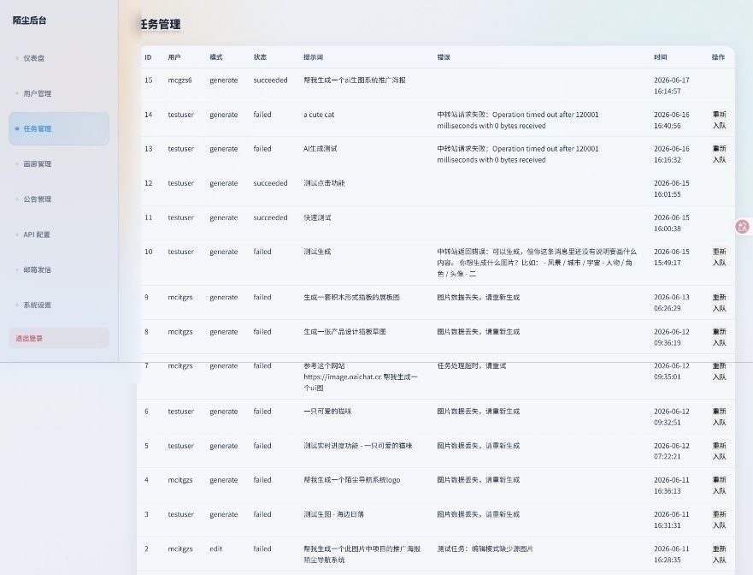The height and width of the screenshot is (575, 753).
Task: Click 重新入队 for the edit task 2
Action: 719,554
